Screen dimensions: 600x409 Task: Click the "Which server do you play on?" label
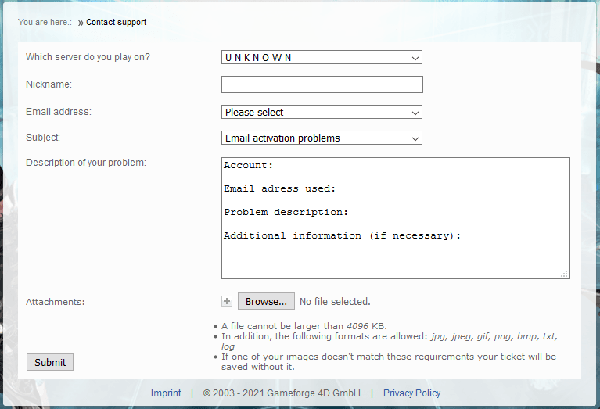88,57
